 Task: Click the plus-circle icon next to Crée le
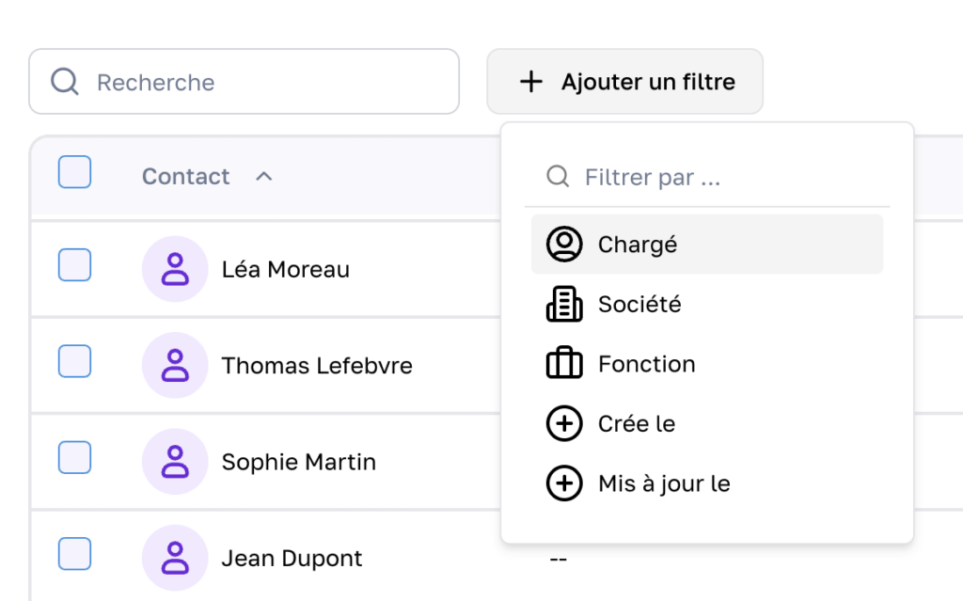point(564,424)
